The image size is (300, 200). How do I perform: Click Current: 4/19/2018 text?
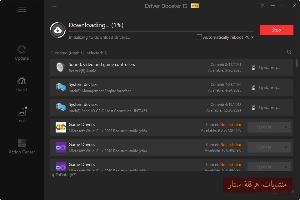click(226, 105)
